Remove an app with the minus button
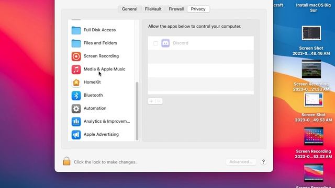 tap(159, 101)
